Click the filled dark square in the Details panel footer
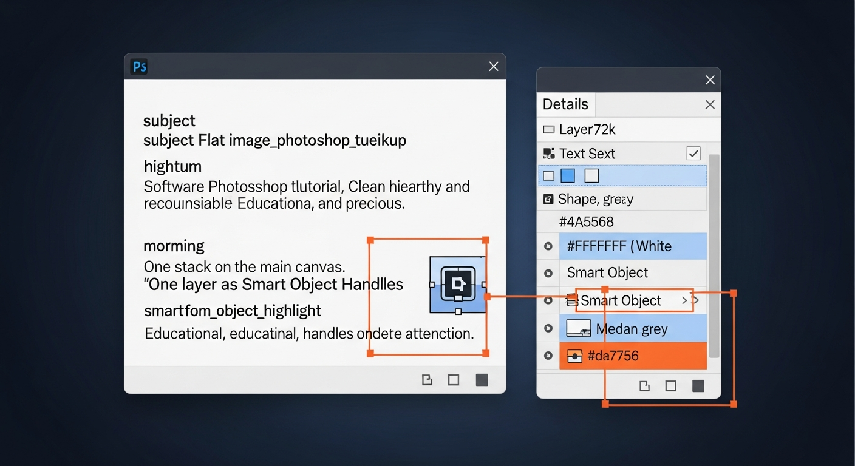The height and width of the screenshot is (466, 855). (x=698, y=386)
